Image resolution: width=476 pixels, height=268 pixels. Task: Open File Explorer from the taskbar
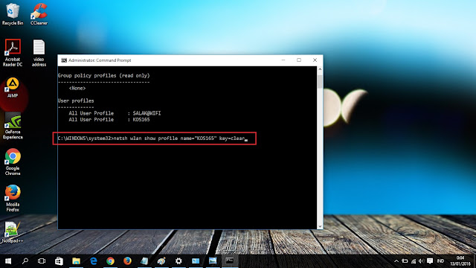76,261
